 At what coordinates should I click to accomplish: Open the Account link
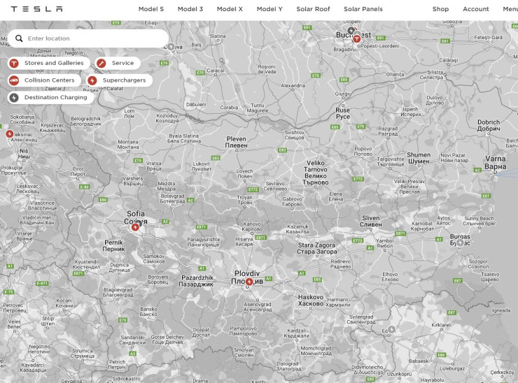476,9
